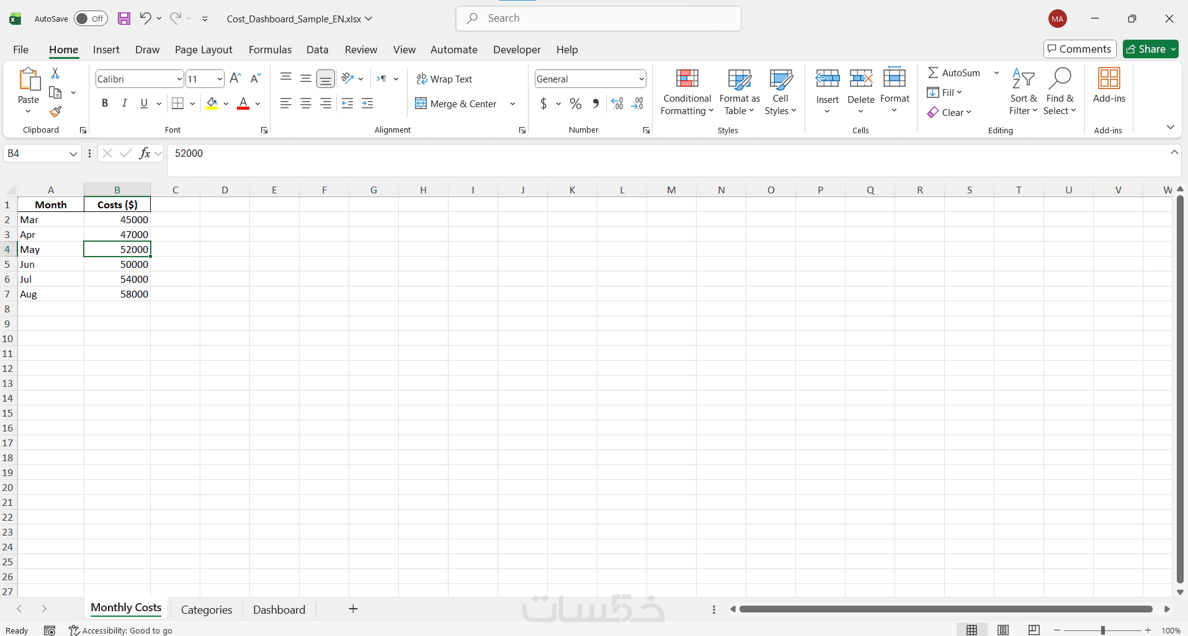Image resolution: width=1188 pixels, height=636 pixels.
Task: Open the Dashboard sheet tab
Action: (279, 609)
